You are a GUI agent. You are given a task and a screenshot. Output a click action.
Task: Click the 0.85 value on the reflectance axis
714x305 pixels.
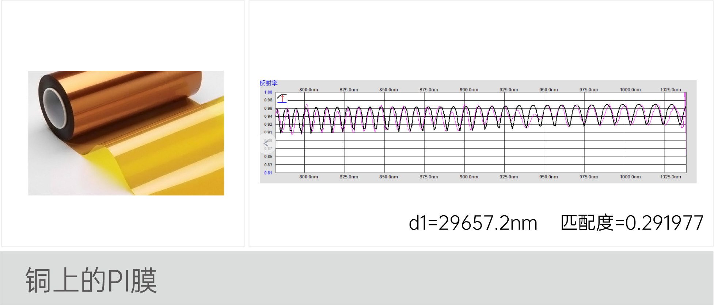268,157
